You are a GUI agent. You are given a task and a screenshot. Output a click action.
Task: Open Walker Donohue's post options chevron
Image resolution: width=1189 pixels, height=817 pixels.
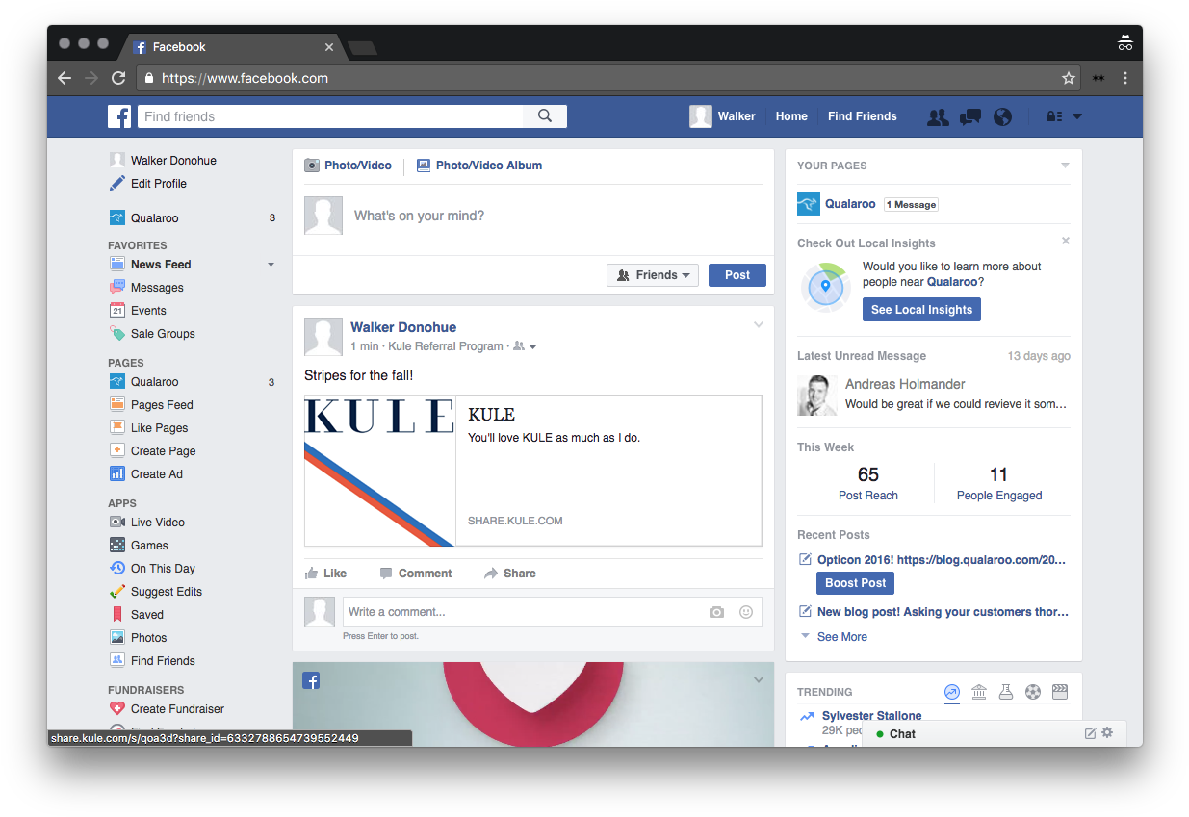coord(759,324)
